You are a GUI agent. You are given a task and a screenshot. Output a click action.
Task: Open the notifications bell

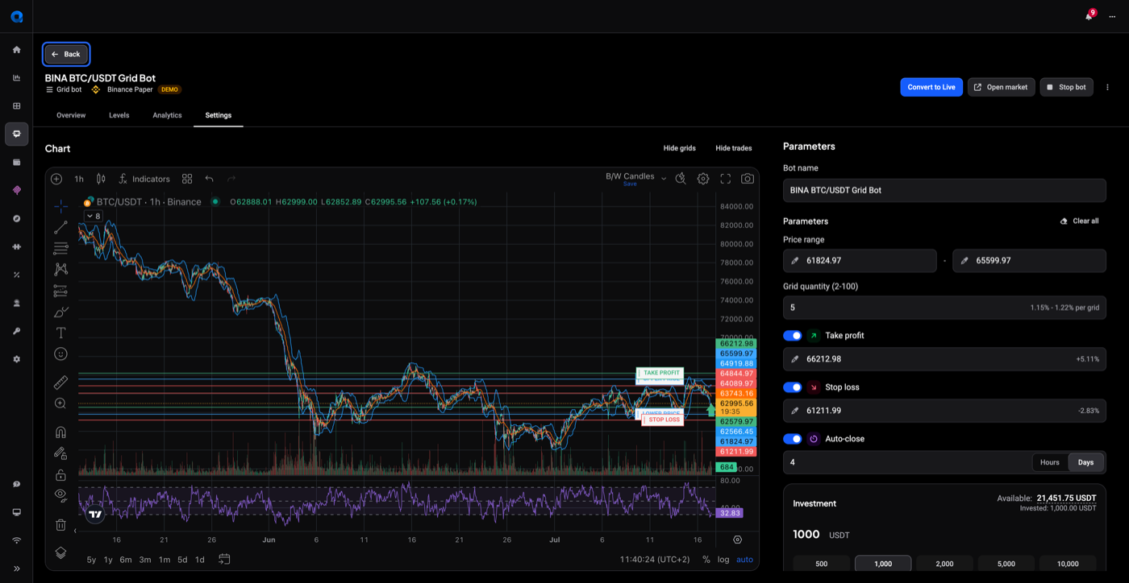point(1089,16)
